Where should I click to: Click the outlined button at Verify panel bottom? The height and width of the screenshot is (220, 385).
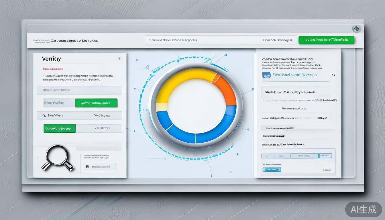100,166
